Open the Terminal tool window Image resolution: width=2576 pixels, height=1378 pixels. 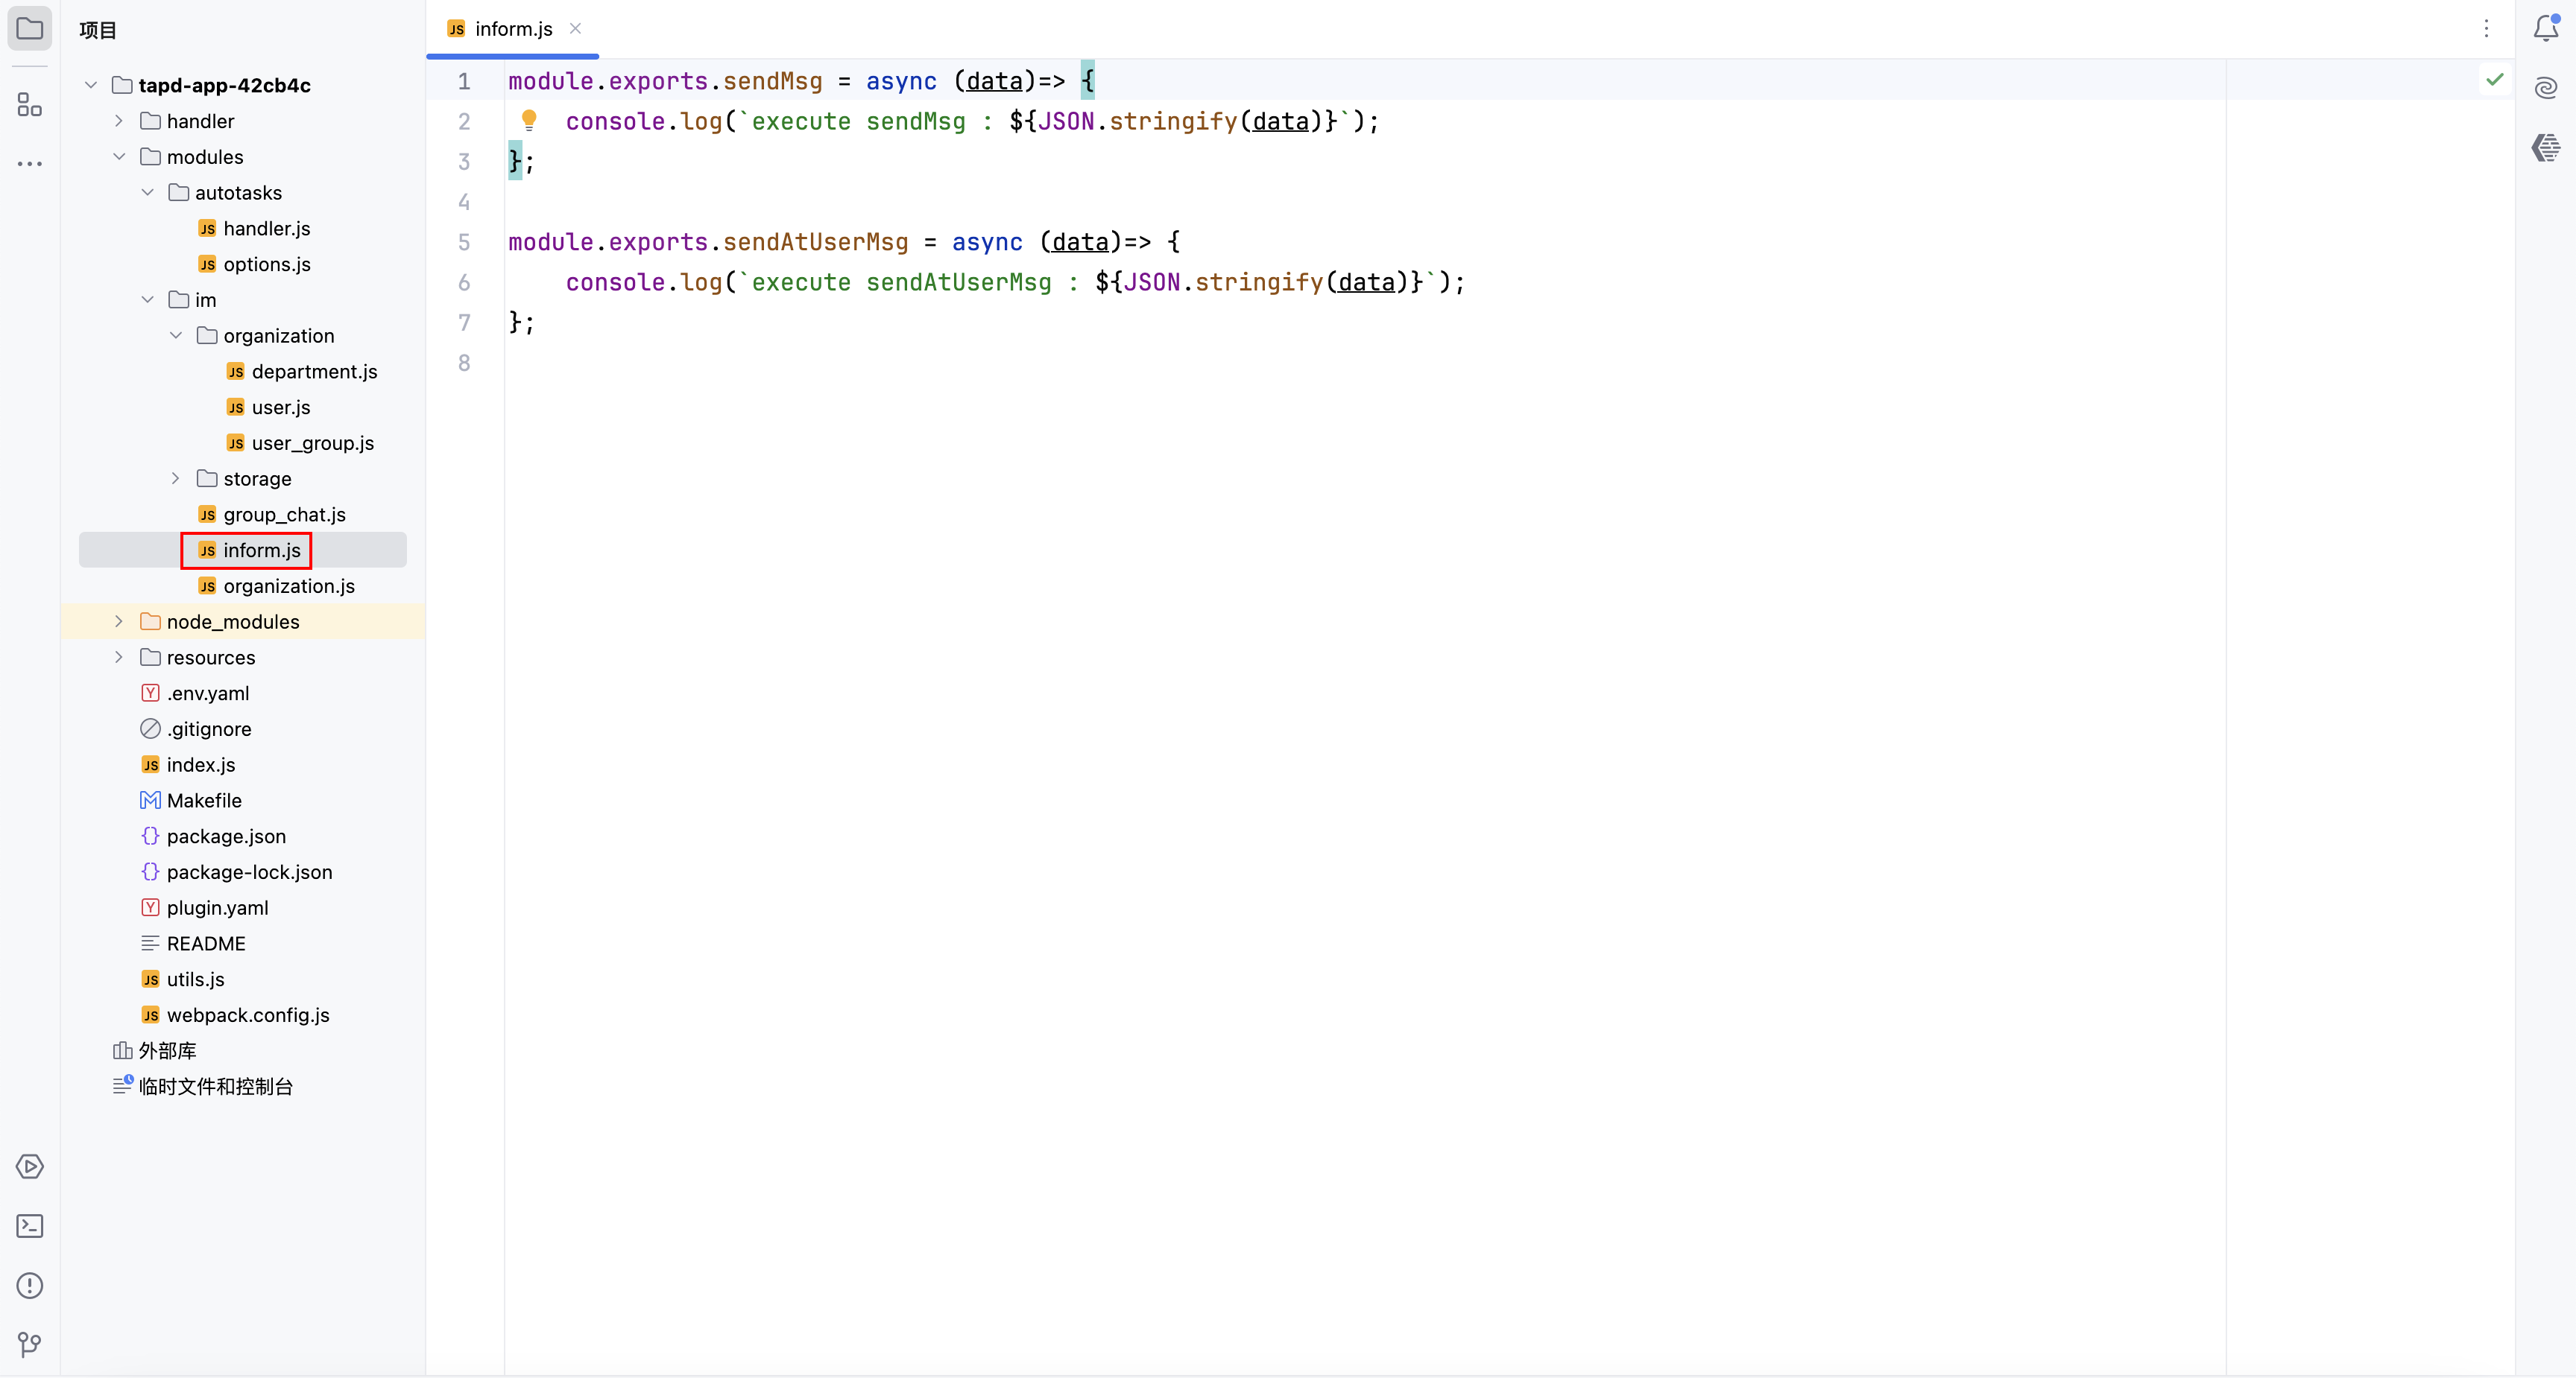point(30,1226)
